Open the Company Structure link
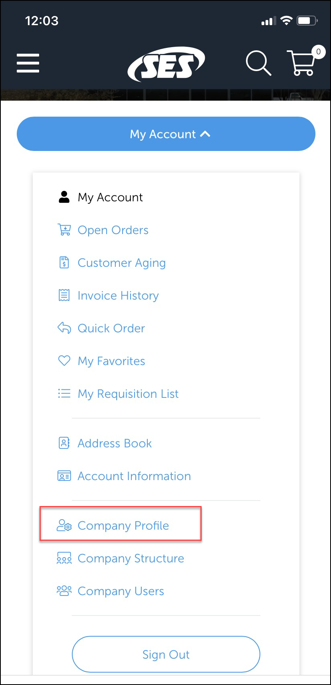The height and width of the screenshot is (685, 331). coord(131,558)
